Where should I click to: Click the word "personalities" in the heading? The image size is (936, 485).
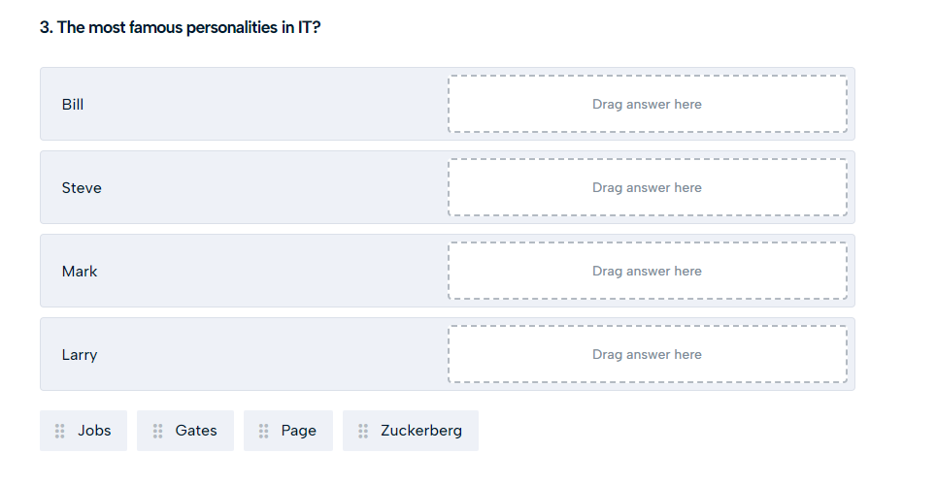pos(231,27)
